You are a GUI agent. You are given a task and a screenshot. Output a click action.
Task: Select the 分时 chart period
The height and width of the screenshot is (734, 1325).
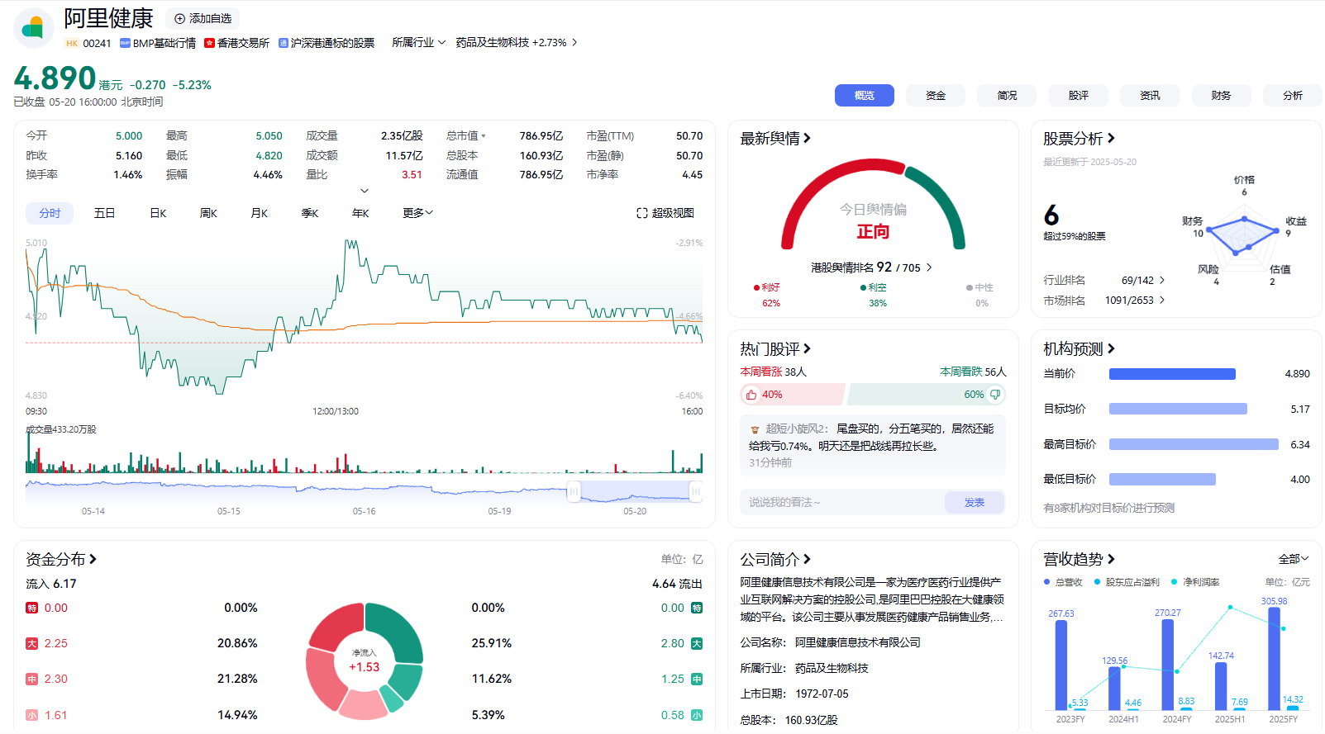point(50,213)
